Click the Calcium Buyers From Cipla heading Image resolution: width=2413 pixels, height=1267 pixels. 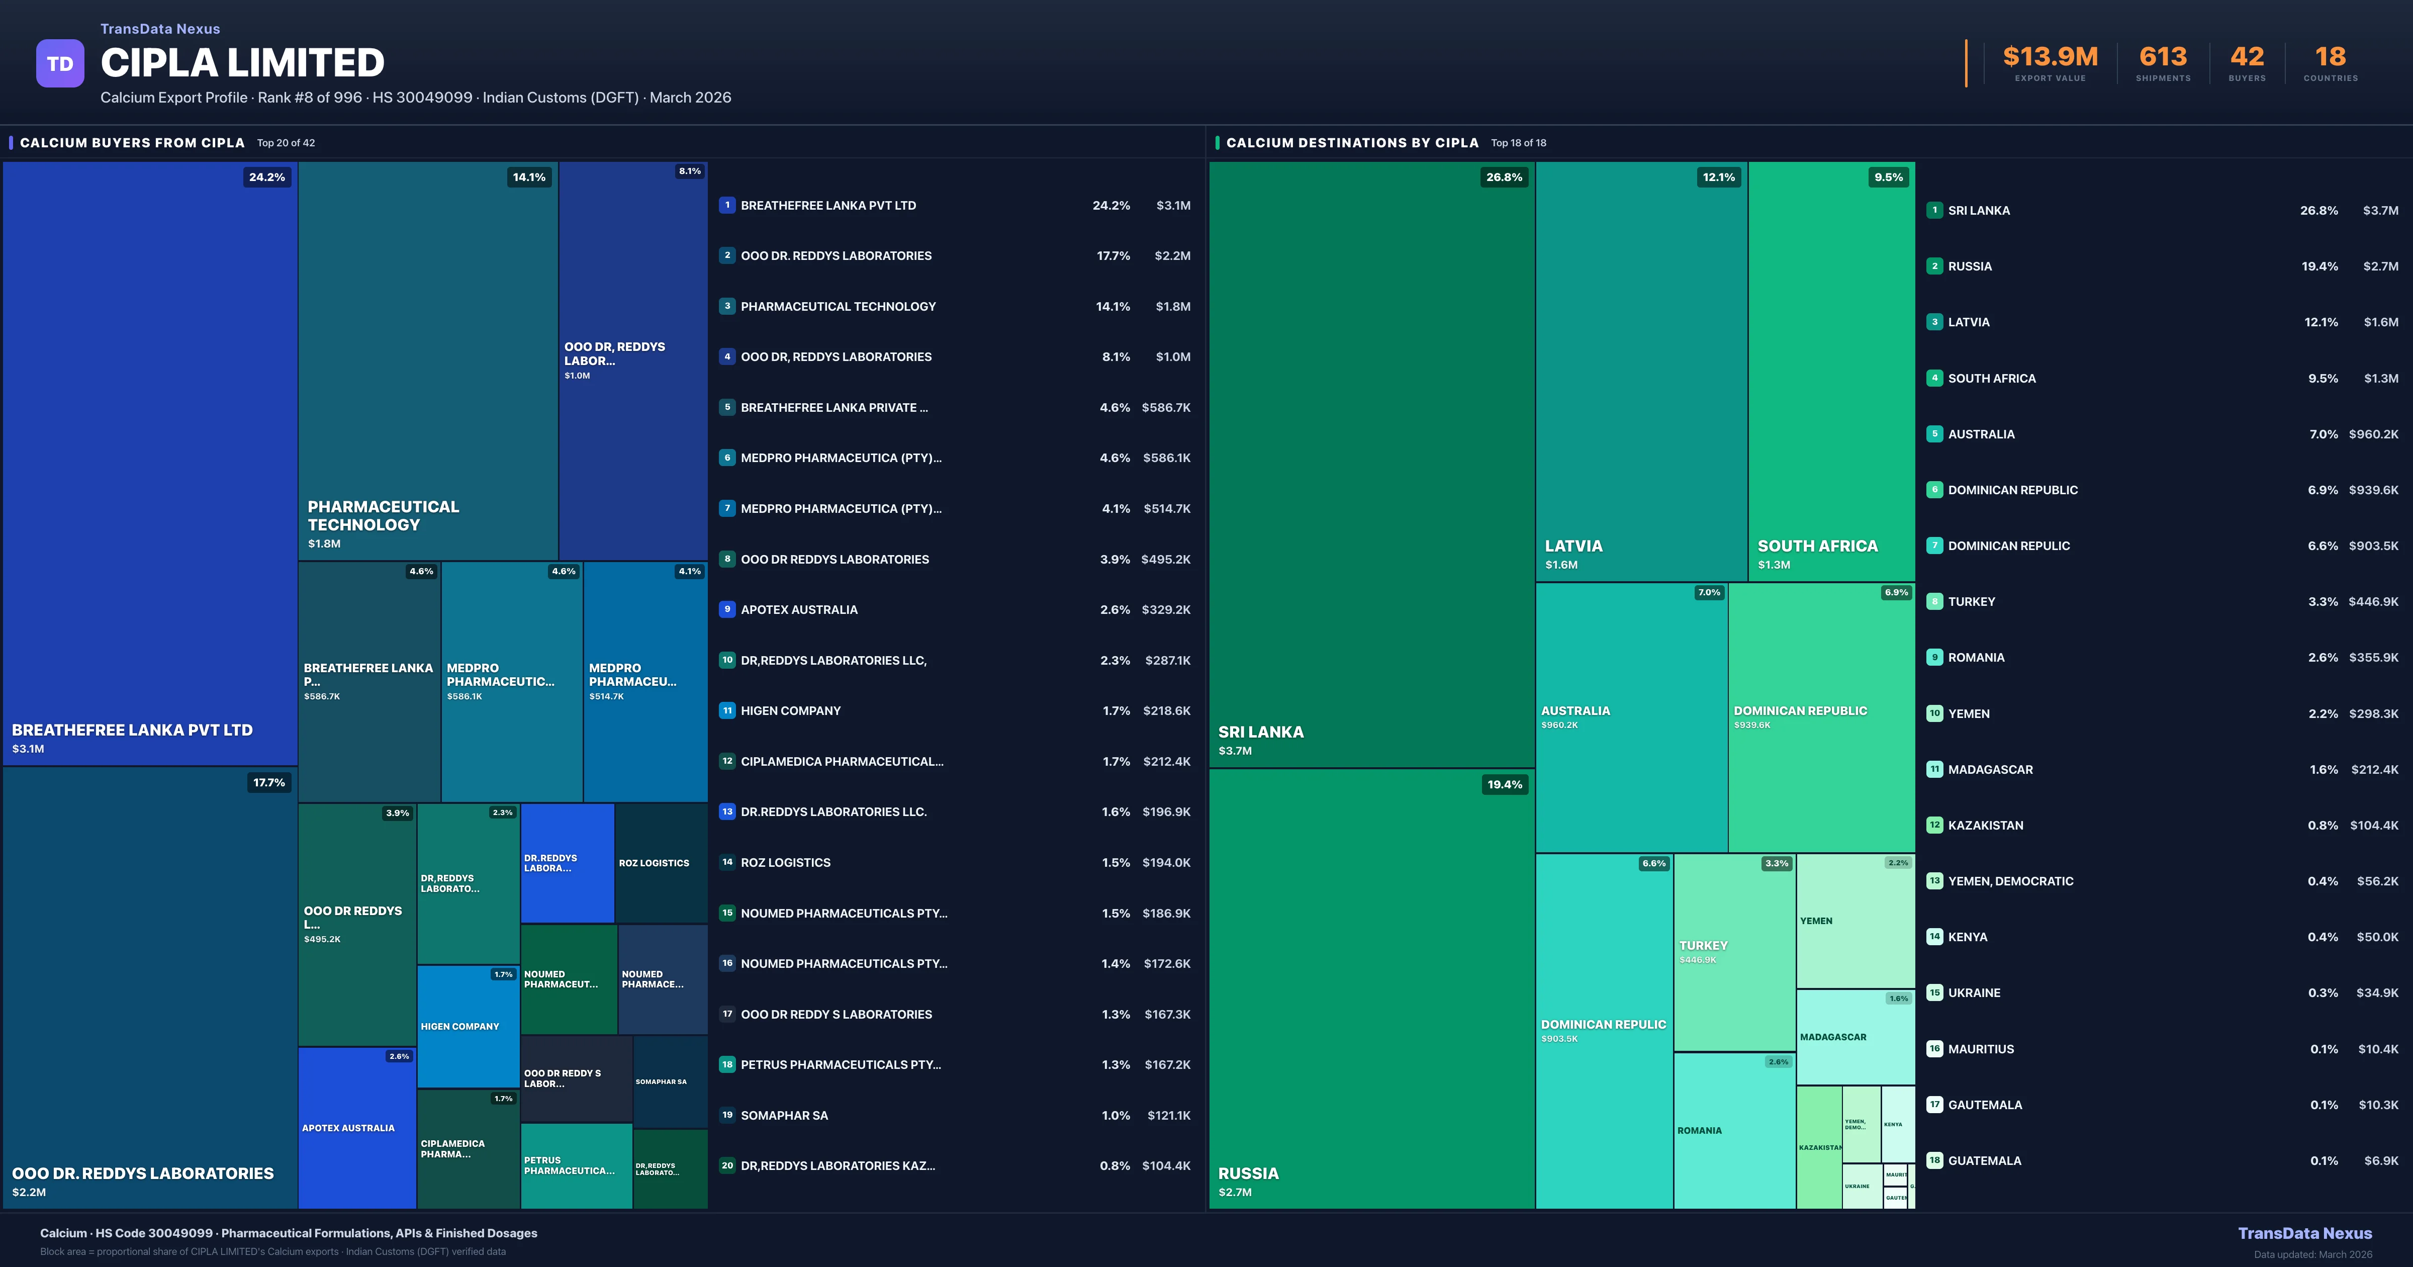[132, 142]
